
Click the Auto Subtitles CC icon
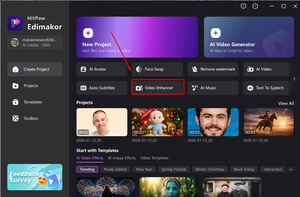click(83, 88)
